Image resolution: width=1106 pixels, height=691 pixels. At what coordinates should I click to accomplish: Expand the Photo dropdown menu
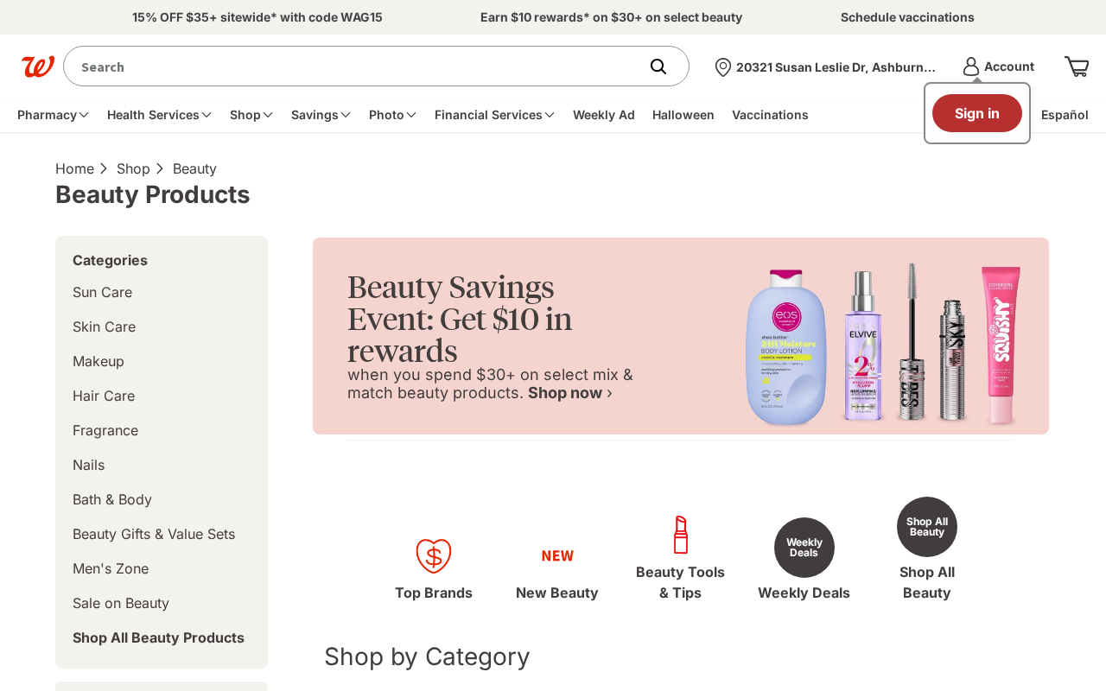point(393,115)
